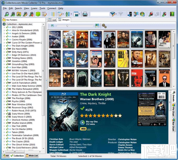The height and width of the screenshot is (160, 178).
Task: Click the second filmstrip add-movie toolbar icon
Action: pyautogui.click(x=13, y=14)
